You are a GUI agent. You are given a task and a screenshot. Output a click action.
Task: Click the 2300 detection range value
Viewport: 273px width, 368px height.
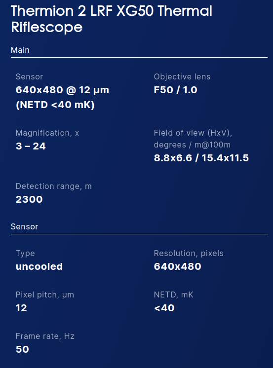(29, 199)
